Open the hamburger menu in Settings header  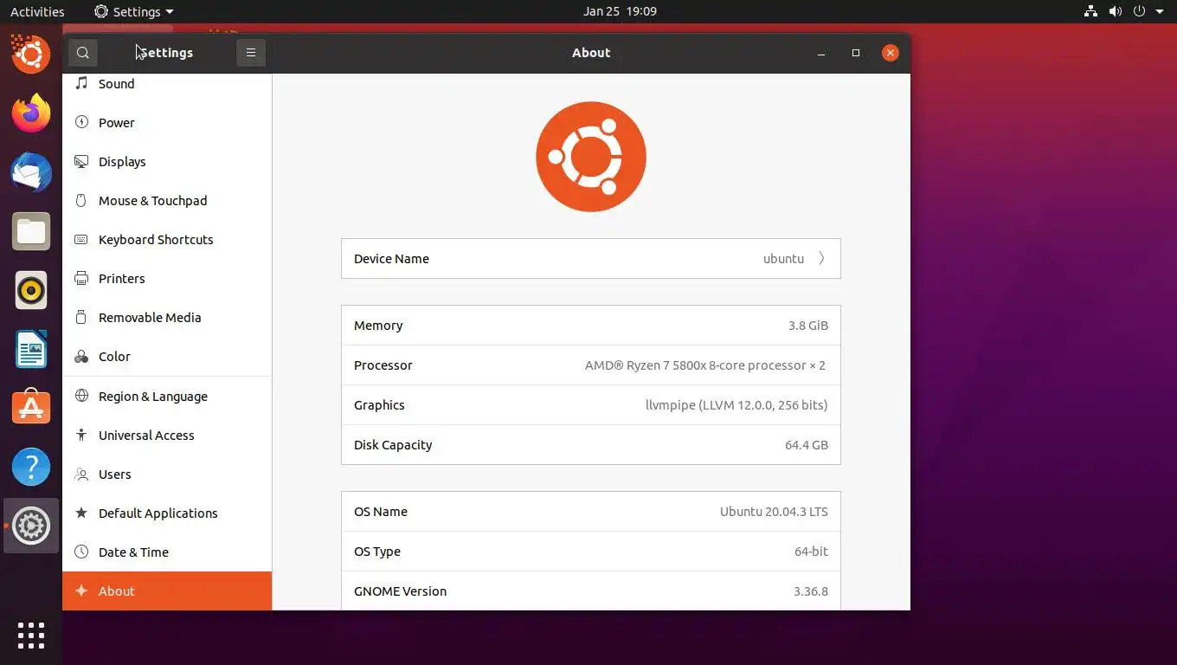[251, 53]
